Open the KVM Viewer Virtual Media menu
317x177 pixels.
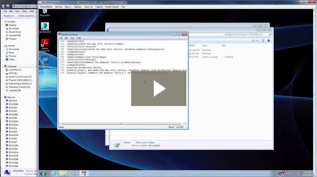coord(46,7)
